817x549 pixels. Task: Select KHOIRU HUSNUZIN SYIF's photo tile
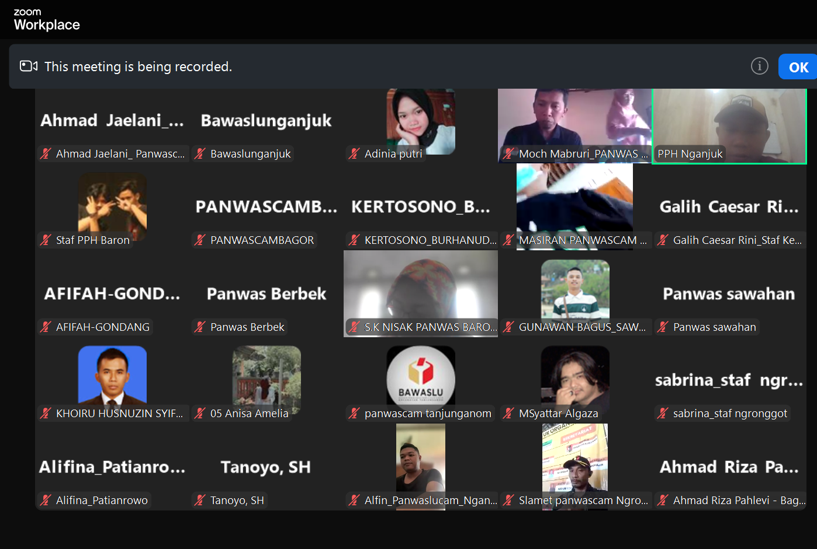[112, 376]
